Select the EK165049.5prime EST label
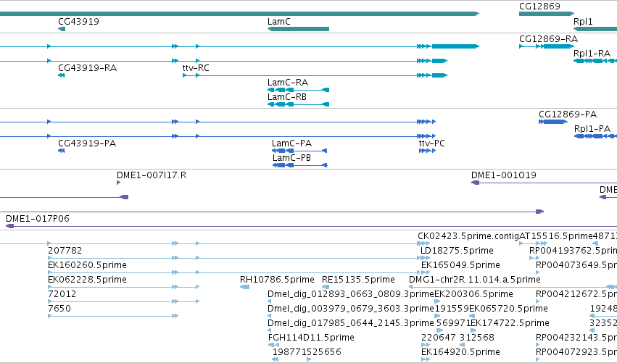 (x=460, y=265)
